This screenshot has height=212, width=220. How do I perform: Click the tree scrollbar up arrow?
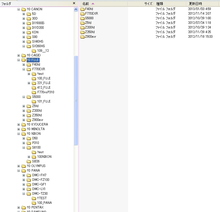[x=76, y=9]
